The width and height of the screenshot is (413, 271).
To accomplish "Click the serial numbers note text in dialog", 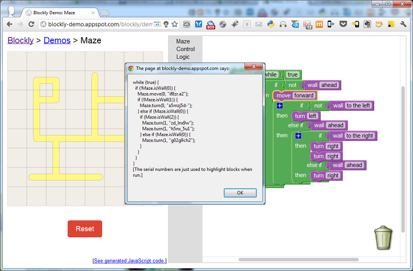I will [x=193, y=172].
